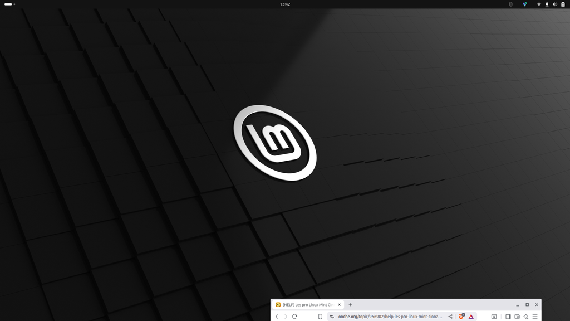Launch Leo AI assistant icon
Image resolution: width=570 pixels, height=321 pixels.
(x=526, y=317)
